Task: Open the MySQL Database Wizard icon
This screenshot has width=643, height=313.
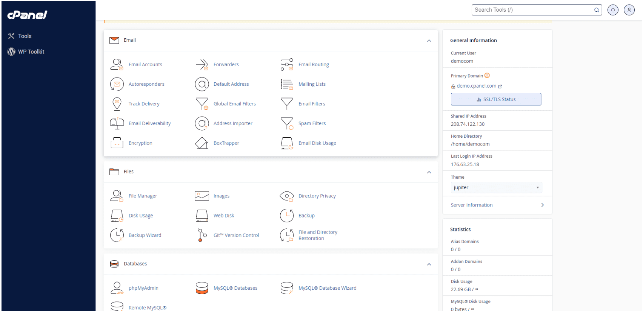Action: tap(287, 288)
